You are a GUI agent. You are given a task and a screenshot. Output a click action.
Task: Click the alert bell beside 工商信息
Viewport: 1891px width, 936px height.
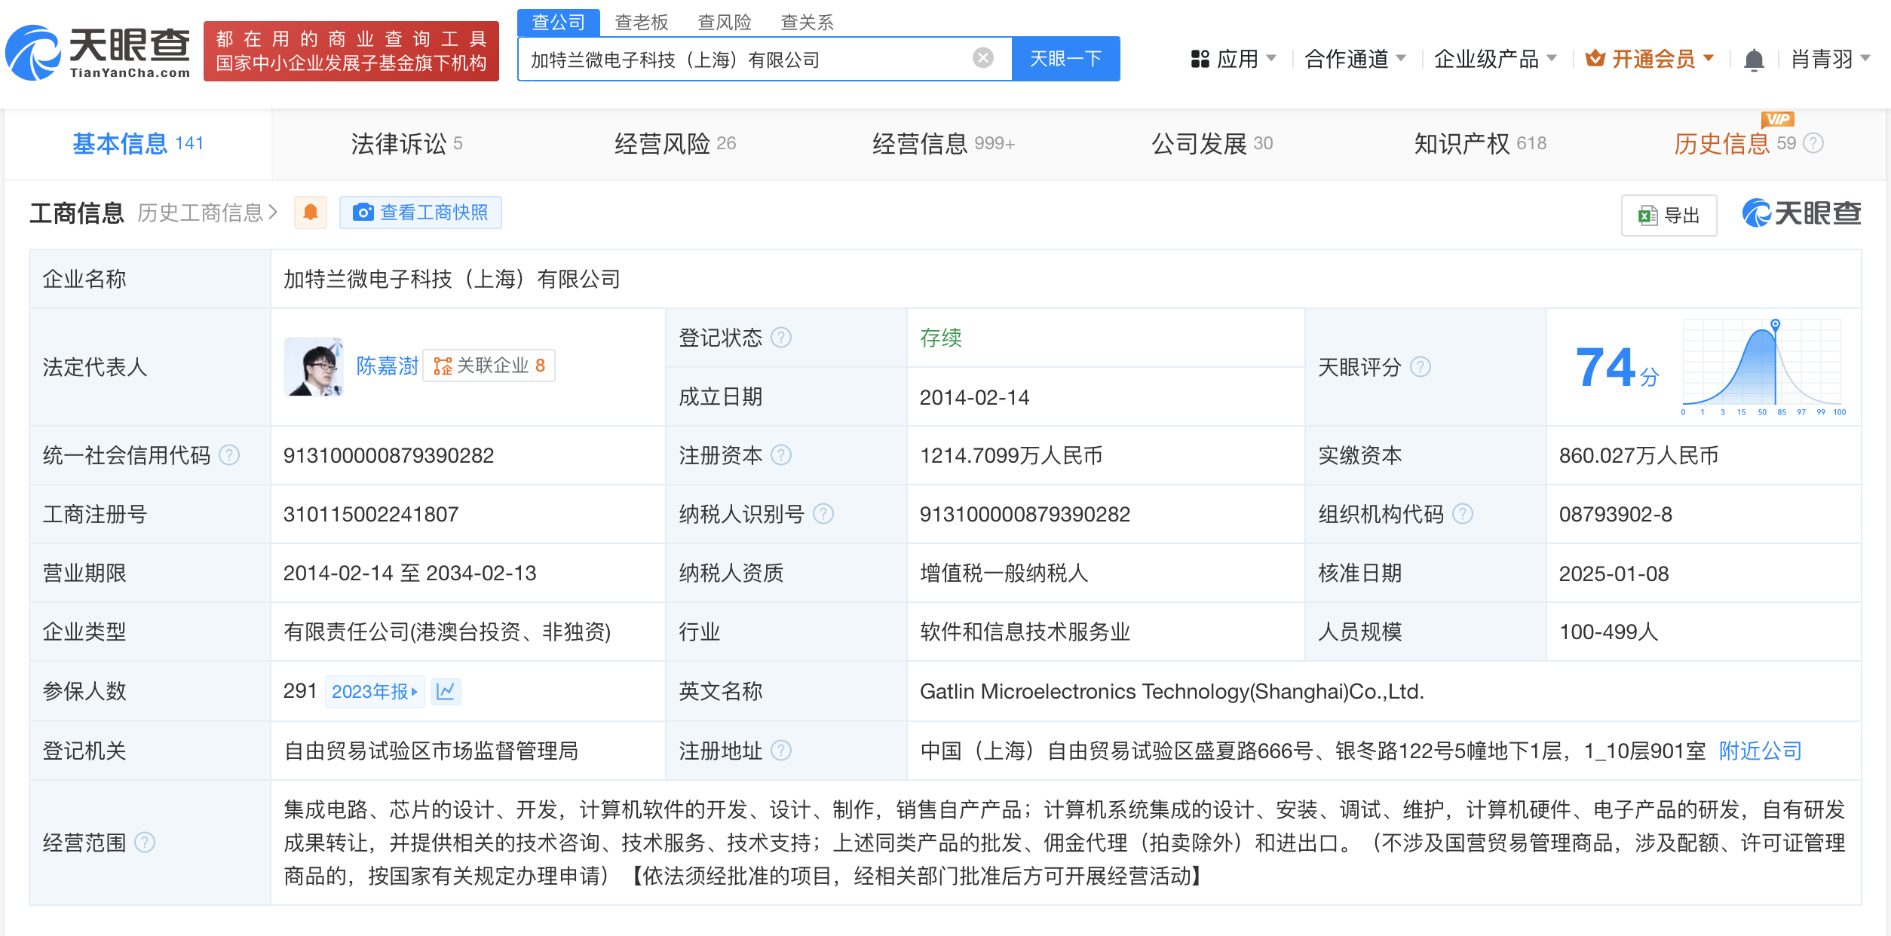310,212
